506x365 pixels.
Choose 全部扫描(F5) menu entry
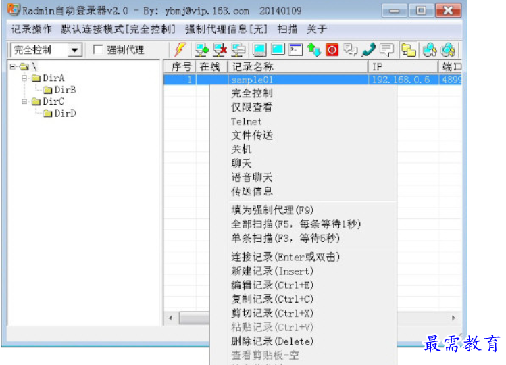point(303,224)
